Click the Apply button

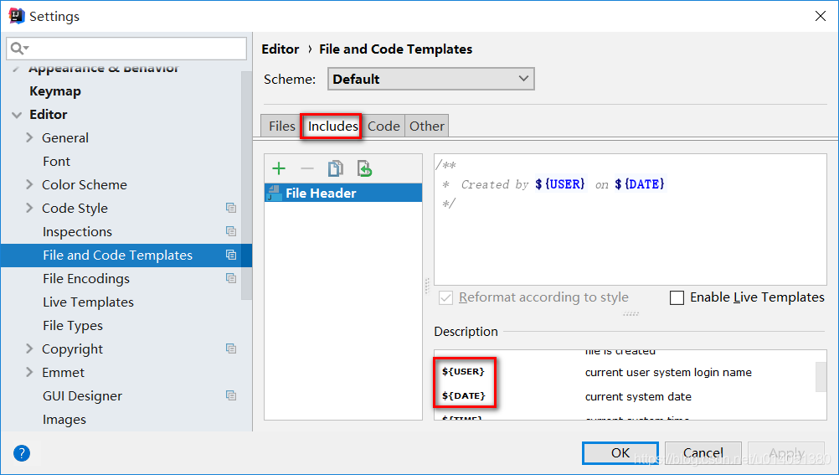[786, 453]
